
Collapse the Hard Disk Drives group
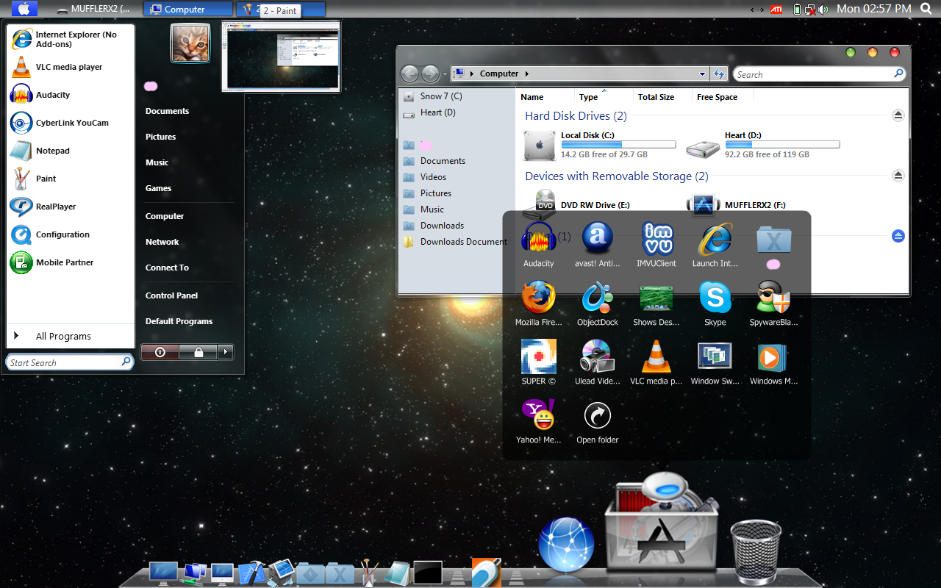coord(898,115)
